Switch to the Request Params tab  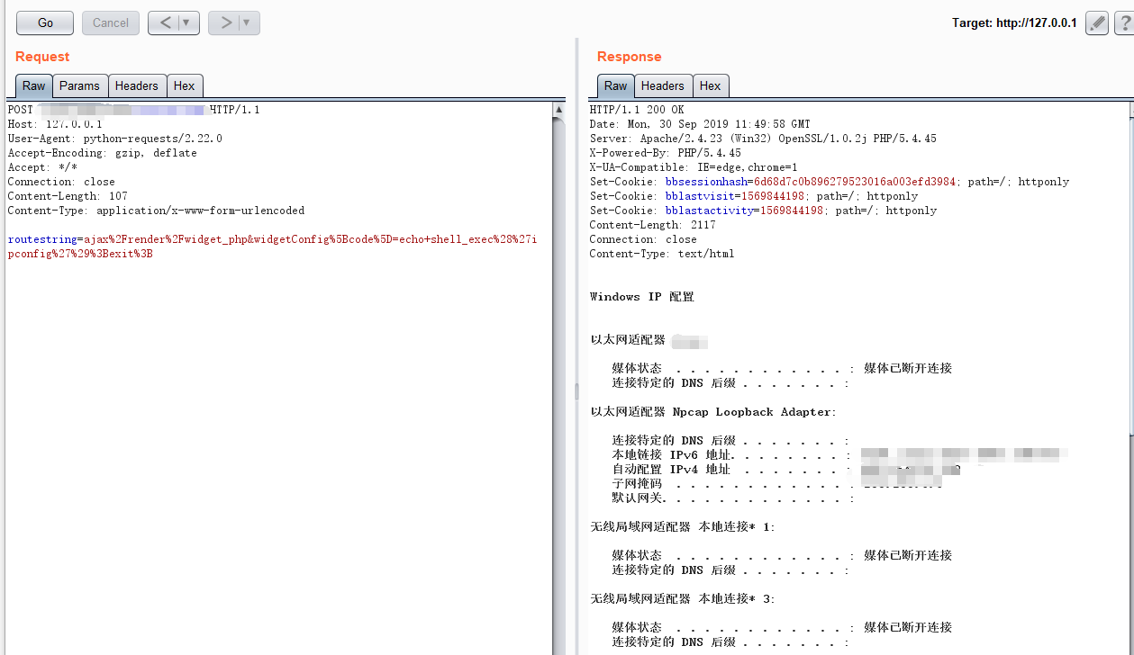pyautogui.click(x=80, y=85)
